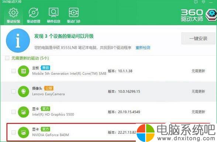This screenshot has width=217, height=142.
Task: Click the 360驱动大师 logo icon
Action: pos(211,15)
